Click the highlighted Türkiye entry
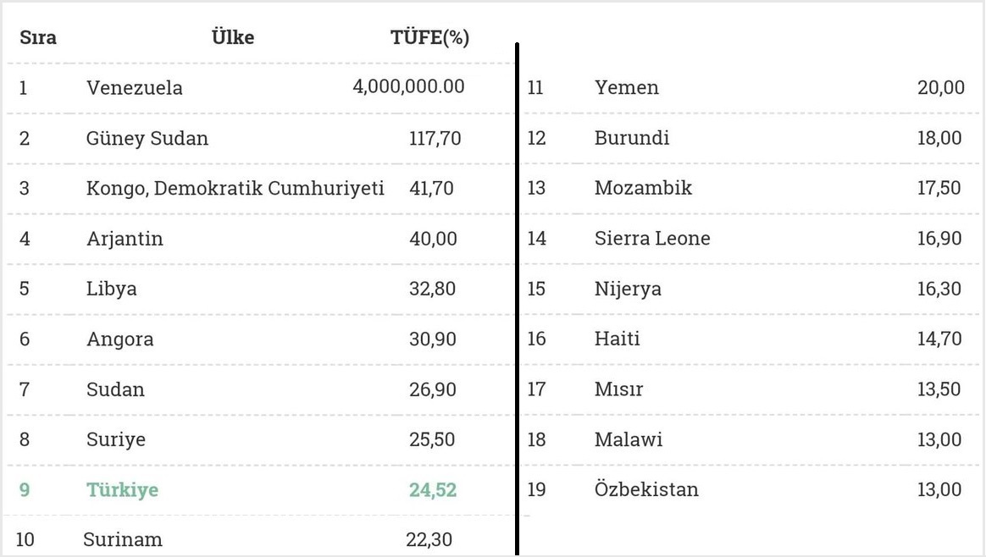986x557 pixels. pos(122,490)
